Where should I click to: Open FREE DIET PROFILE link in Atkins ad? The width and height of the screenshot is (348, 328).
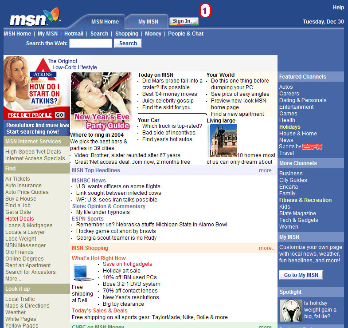30,115
